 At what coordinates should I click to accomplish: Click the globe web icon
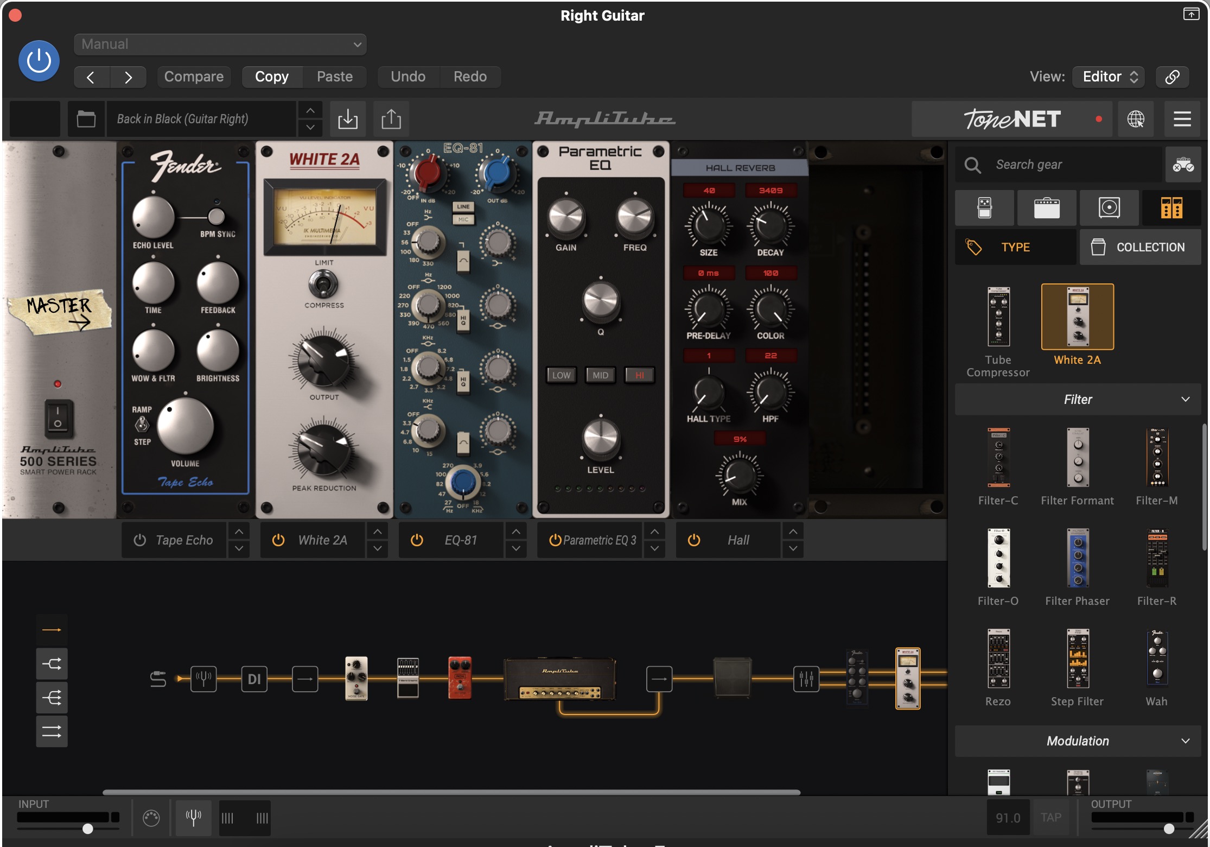pos(1136,119)
